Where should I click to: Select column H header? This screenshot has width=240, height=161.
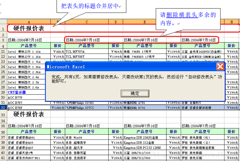(231, 22)
